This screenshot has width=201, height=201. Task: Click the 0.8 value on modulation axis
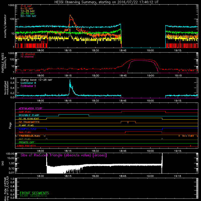click(12, 78)
